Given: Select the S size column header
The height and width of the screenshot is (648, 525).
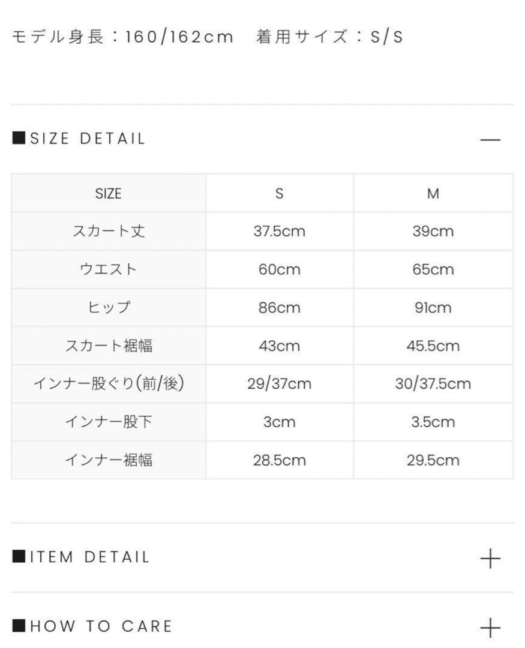Looking at the screenshot, I should click(x=280, y=193).
